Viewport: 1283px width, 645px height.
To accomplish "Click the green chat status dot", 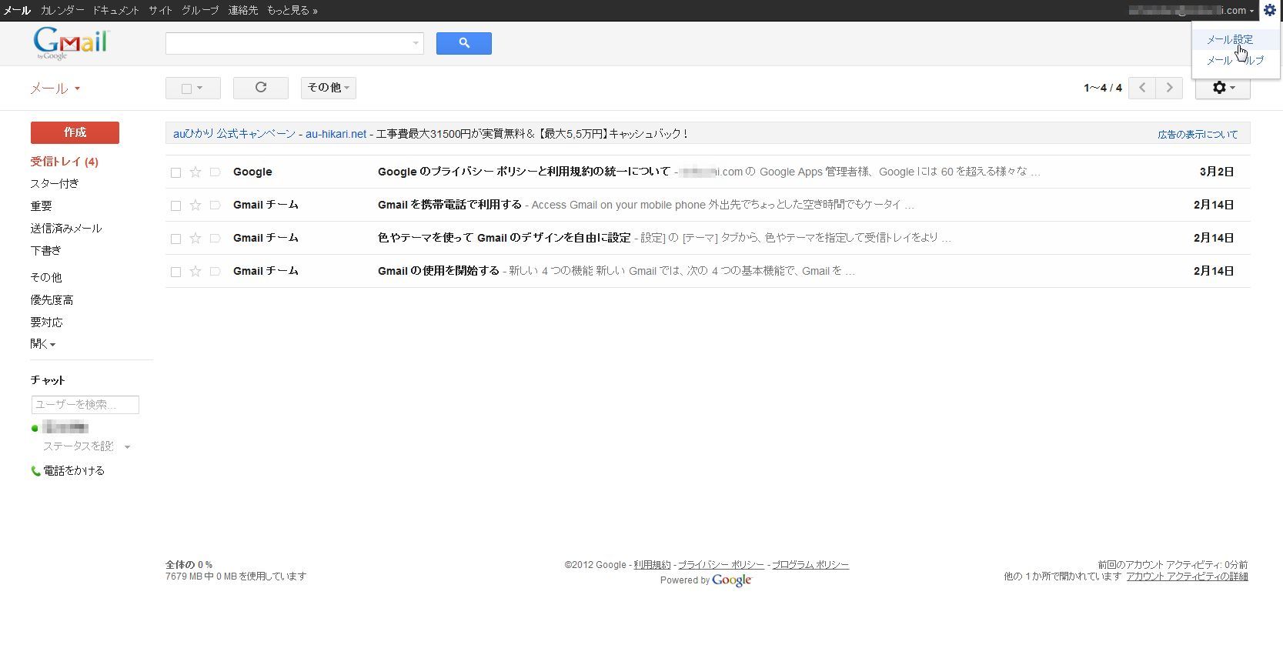I will click(x=35, y=428).
